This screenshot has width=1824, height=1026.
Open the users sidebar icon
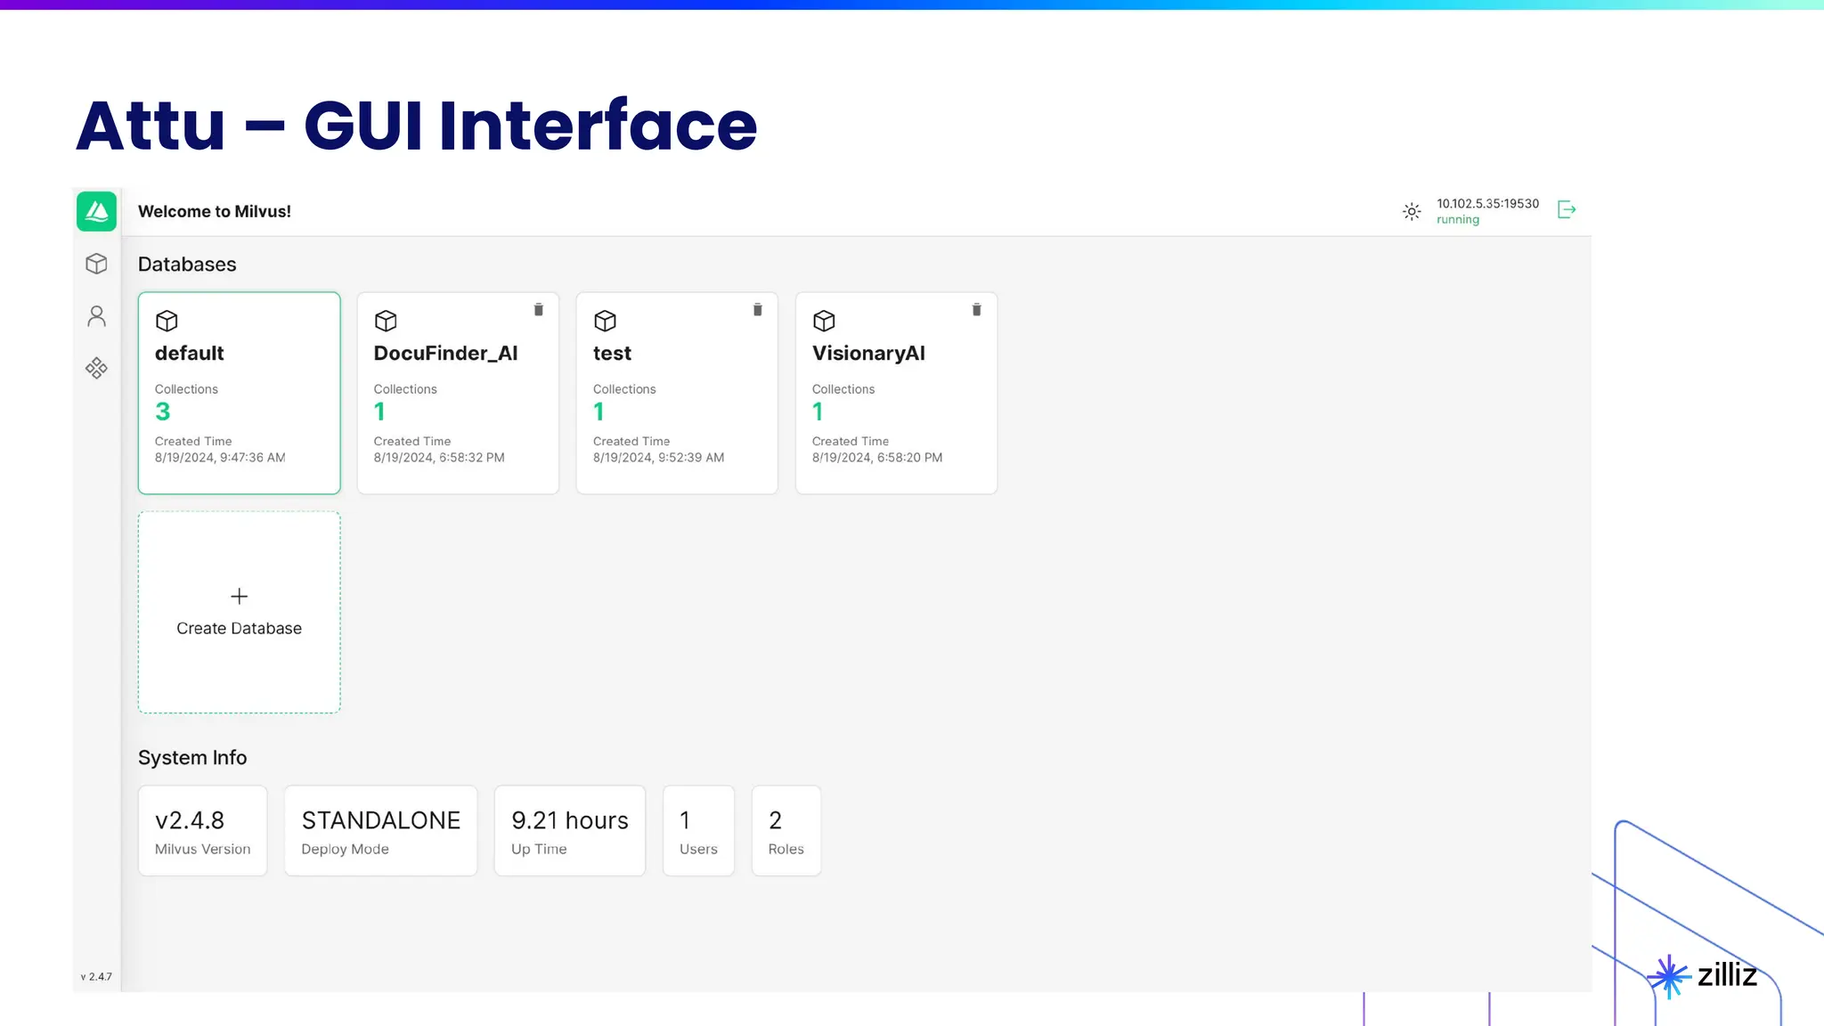(x=96, y=316)
